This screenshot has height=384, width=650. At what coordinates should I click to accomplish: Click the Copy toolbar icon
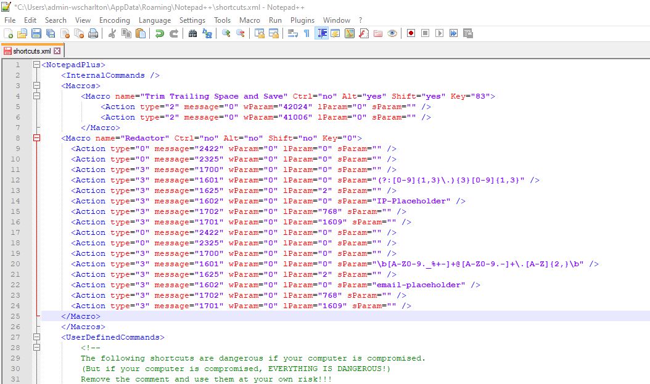click(126, 33)
